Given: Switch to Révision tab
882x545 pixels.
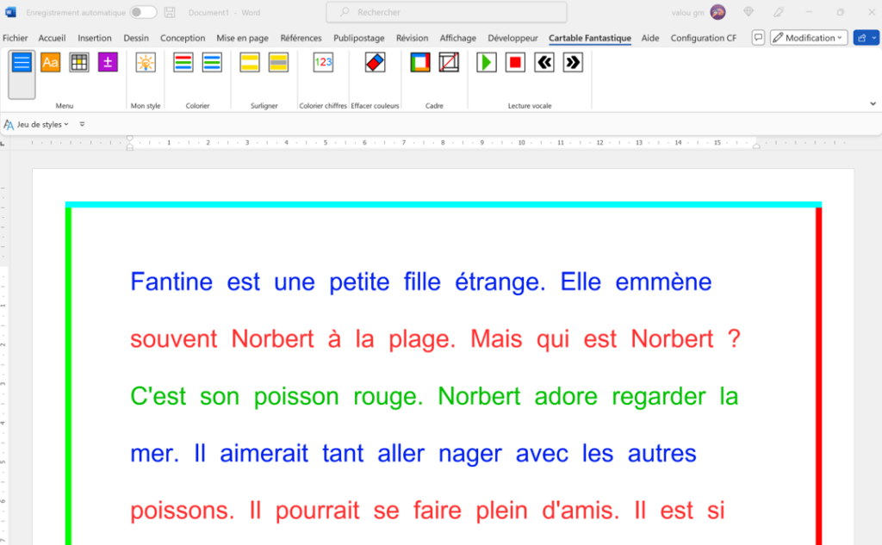Looking at the screenshot, I should click(x=412, y=38).
